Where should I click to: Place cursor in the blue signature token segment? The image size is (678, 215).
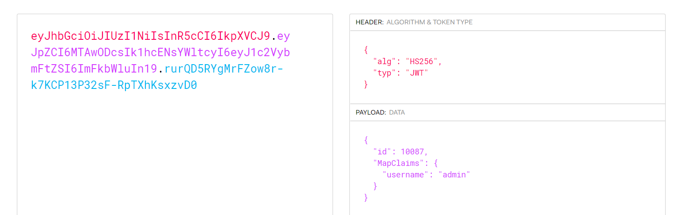coord(157,77)
